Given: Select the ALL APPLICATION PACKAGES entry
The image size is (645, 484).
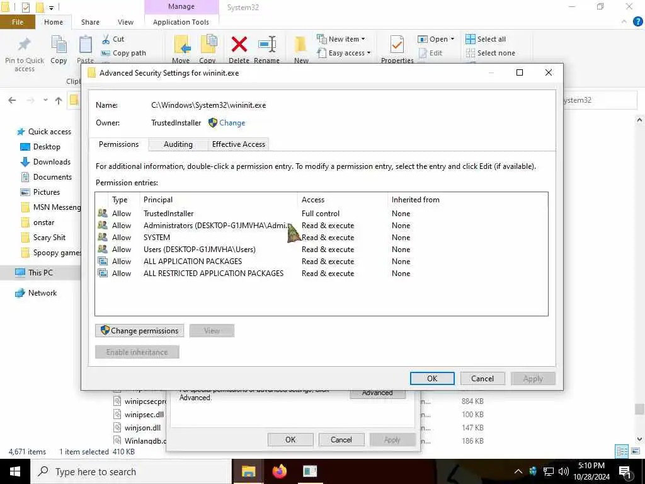Looking at the screenshot, I should [321, 261].
